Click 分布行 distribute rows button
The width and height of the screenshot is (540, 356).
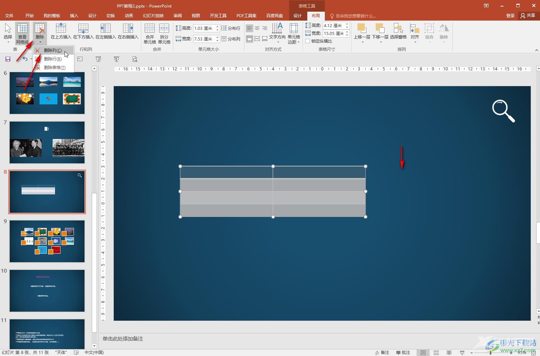pyautogui.click(x=231, y=28)
